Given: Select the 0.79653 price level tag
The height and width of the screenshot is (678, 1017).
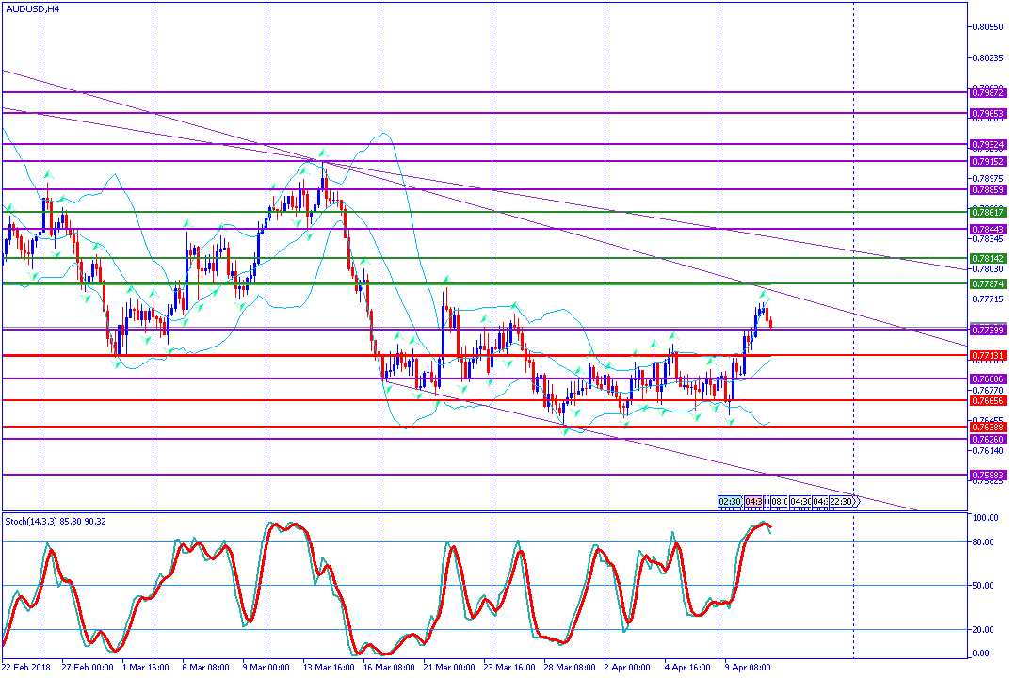Looking at the screenshot, I should coord(988,113).
